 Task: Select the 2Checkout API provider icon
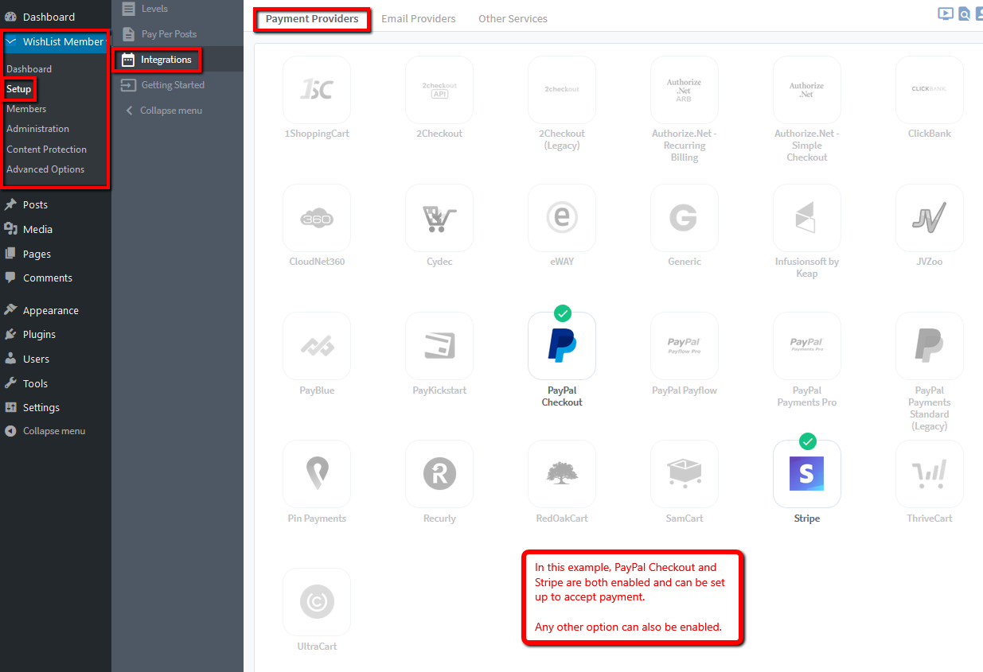(x=439, y=90)
